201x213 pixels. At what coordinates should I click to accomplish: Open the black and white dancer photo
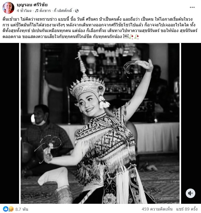click(100, 123)
